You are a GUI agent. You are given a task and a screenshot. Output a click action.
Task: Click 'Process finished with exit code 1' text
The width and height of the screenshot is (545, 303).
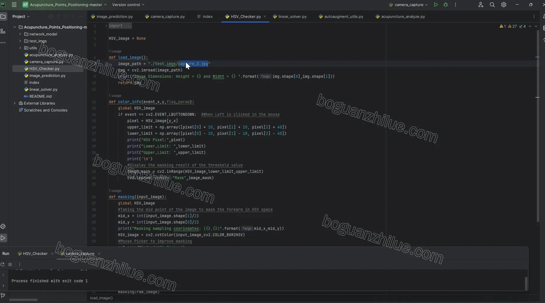49,281
